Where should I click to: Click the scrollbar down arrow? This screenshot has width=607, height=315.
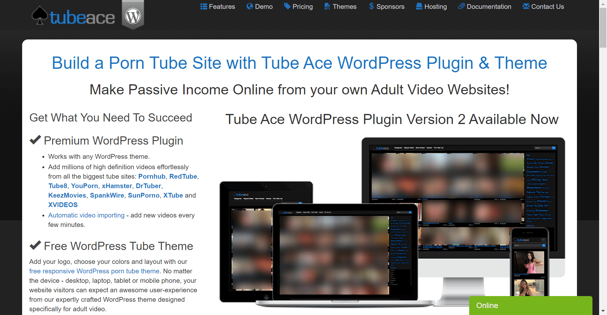[x=603, y=311]
